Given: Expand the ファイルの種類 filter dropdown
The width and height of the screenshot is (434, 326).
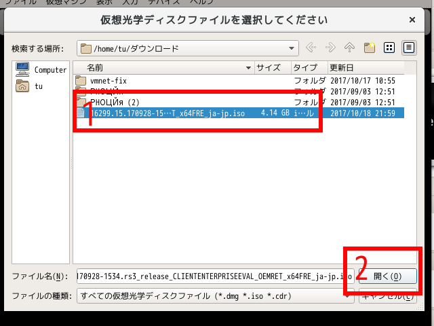Looking at the screenshot, I should click(349, 296).
